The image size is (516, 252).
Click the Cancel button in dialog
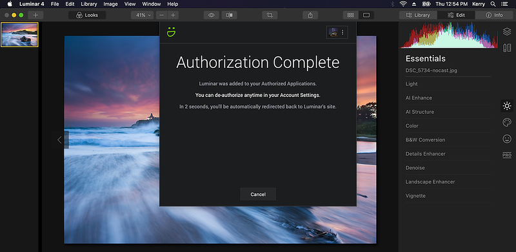pos(258,194)
